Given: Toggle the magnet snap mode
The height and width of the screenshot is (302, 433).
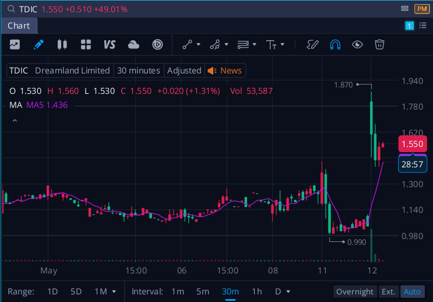Looking at the screenshot, I should (335, 44).
